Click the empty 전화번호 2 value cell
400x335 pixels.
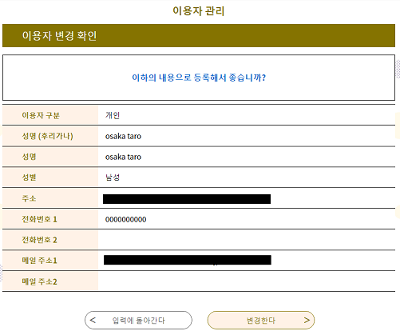coord(247,240)
